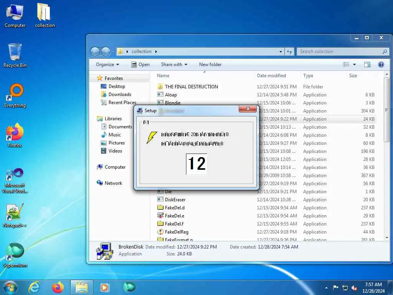Image resolution: width=393 pixels, height=295 pixels.
Task: Close the Setup dialog
Action: point(248,109)
